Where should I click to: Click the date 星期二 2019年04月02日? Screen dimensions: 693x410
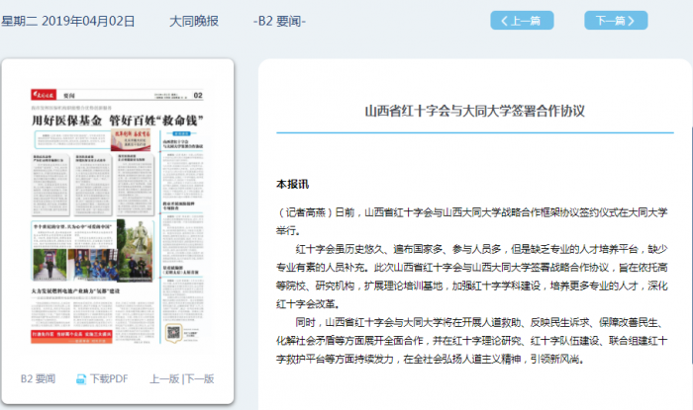(67, 21)
